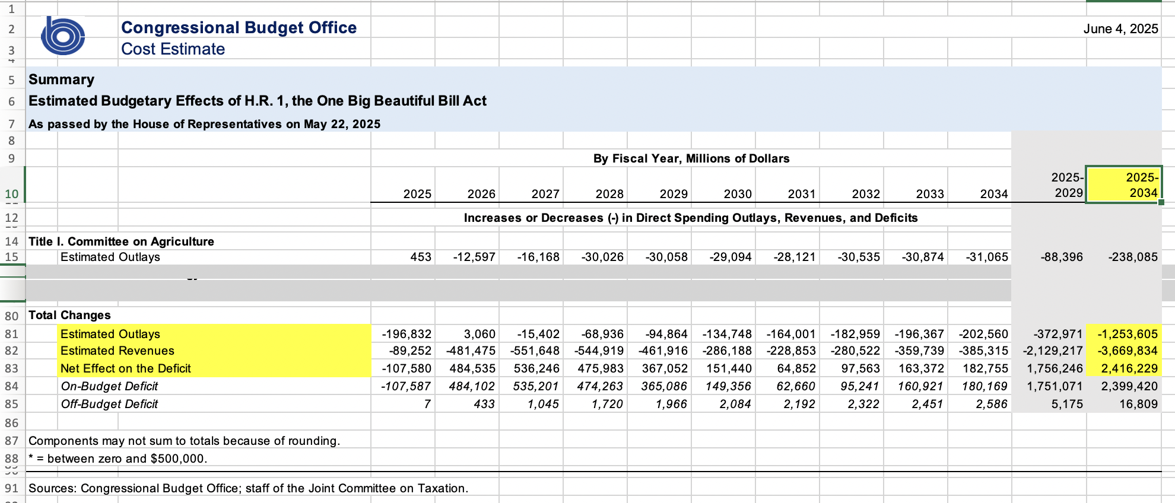The width and height of the screenshot is (1175, 503).
Task: Select the highlighted '2025-2034' header cell
Action: click(1123, 185)
